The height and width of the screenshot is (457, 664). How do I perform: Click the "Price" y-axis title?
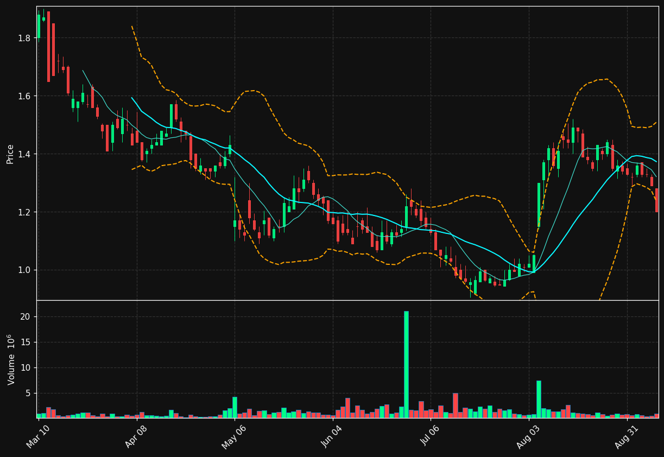coord(10,154)
